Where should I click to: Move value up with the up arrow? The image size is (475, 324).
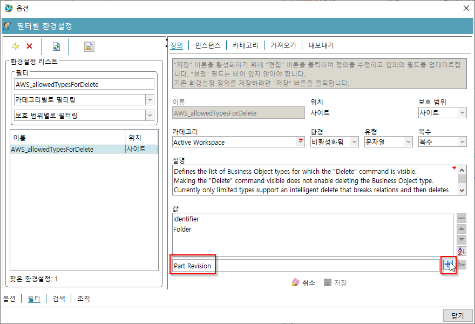(461, 229)
